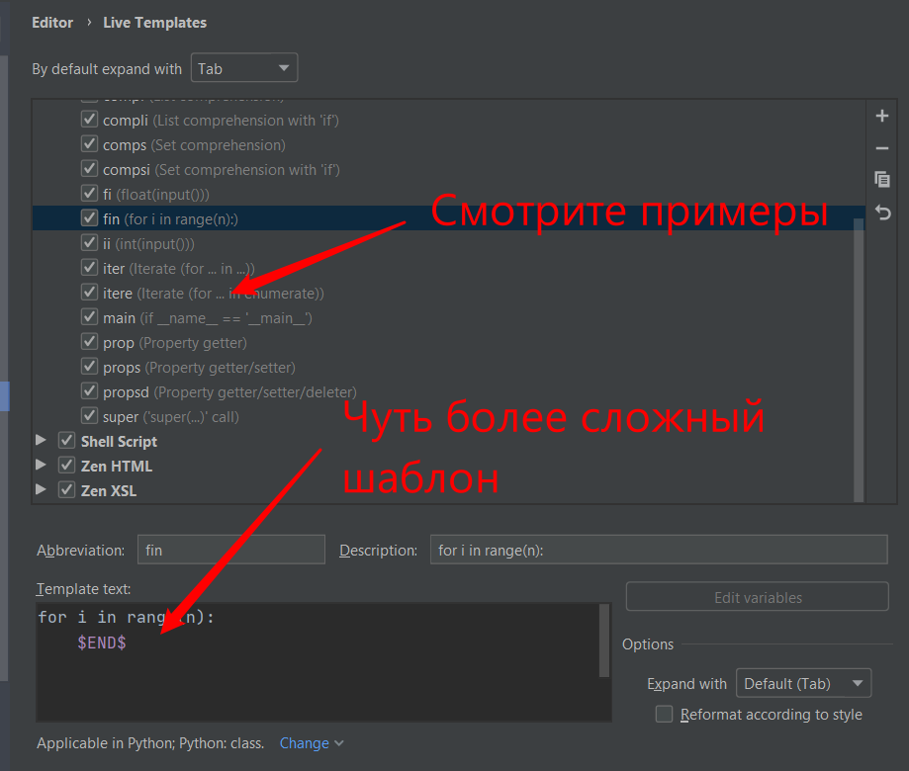The width and height of the screenshot is (909, 771).
Task: Expand the Zen XSL group
Action: click(x=41, y=490)
